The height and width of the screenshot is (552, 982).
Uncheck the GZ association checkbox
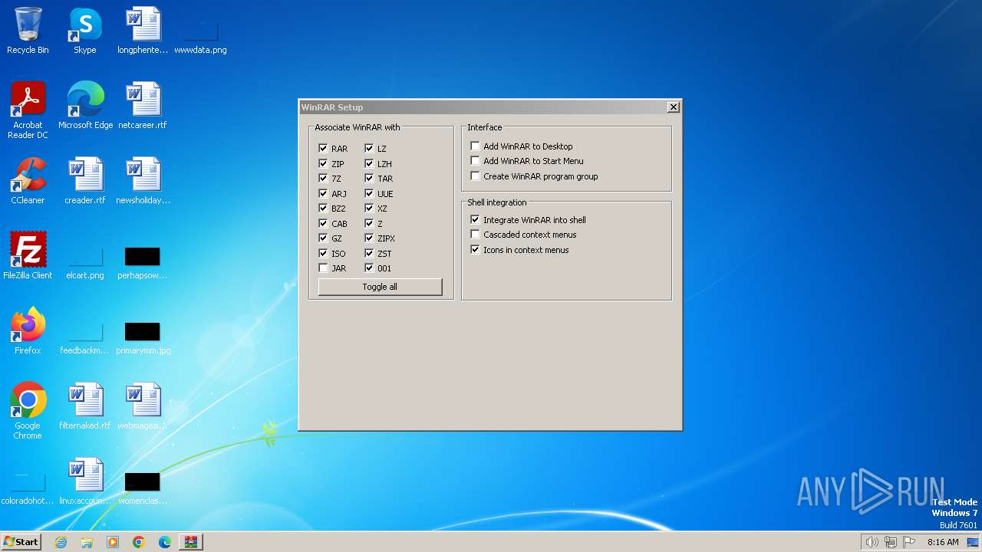click(x=323, y=238)
